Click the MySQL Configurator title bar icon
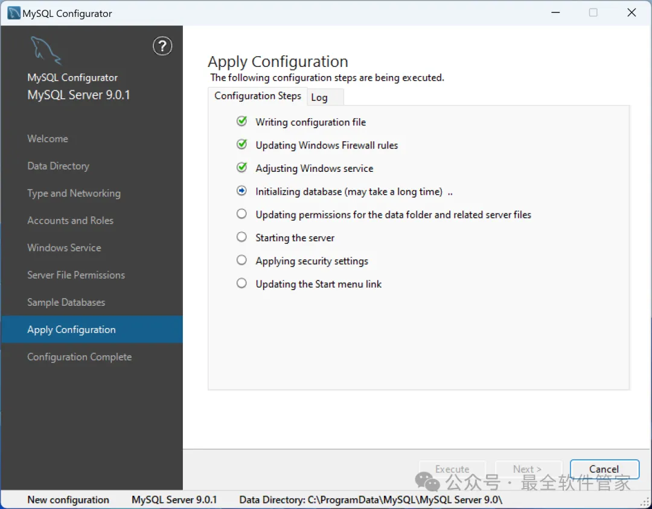 (14, 13)
